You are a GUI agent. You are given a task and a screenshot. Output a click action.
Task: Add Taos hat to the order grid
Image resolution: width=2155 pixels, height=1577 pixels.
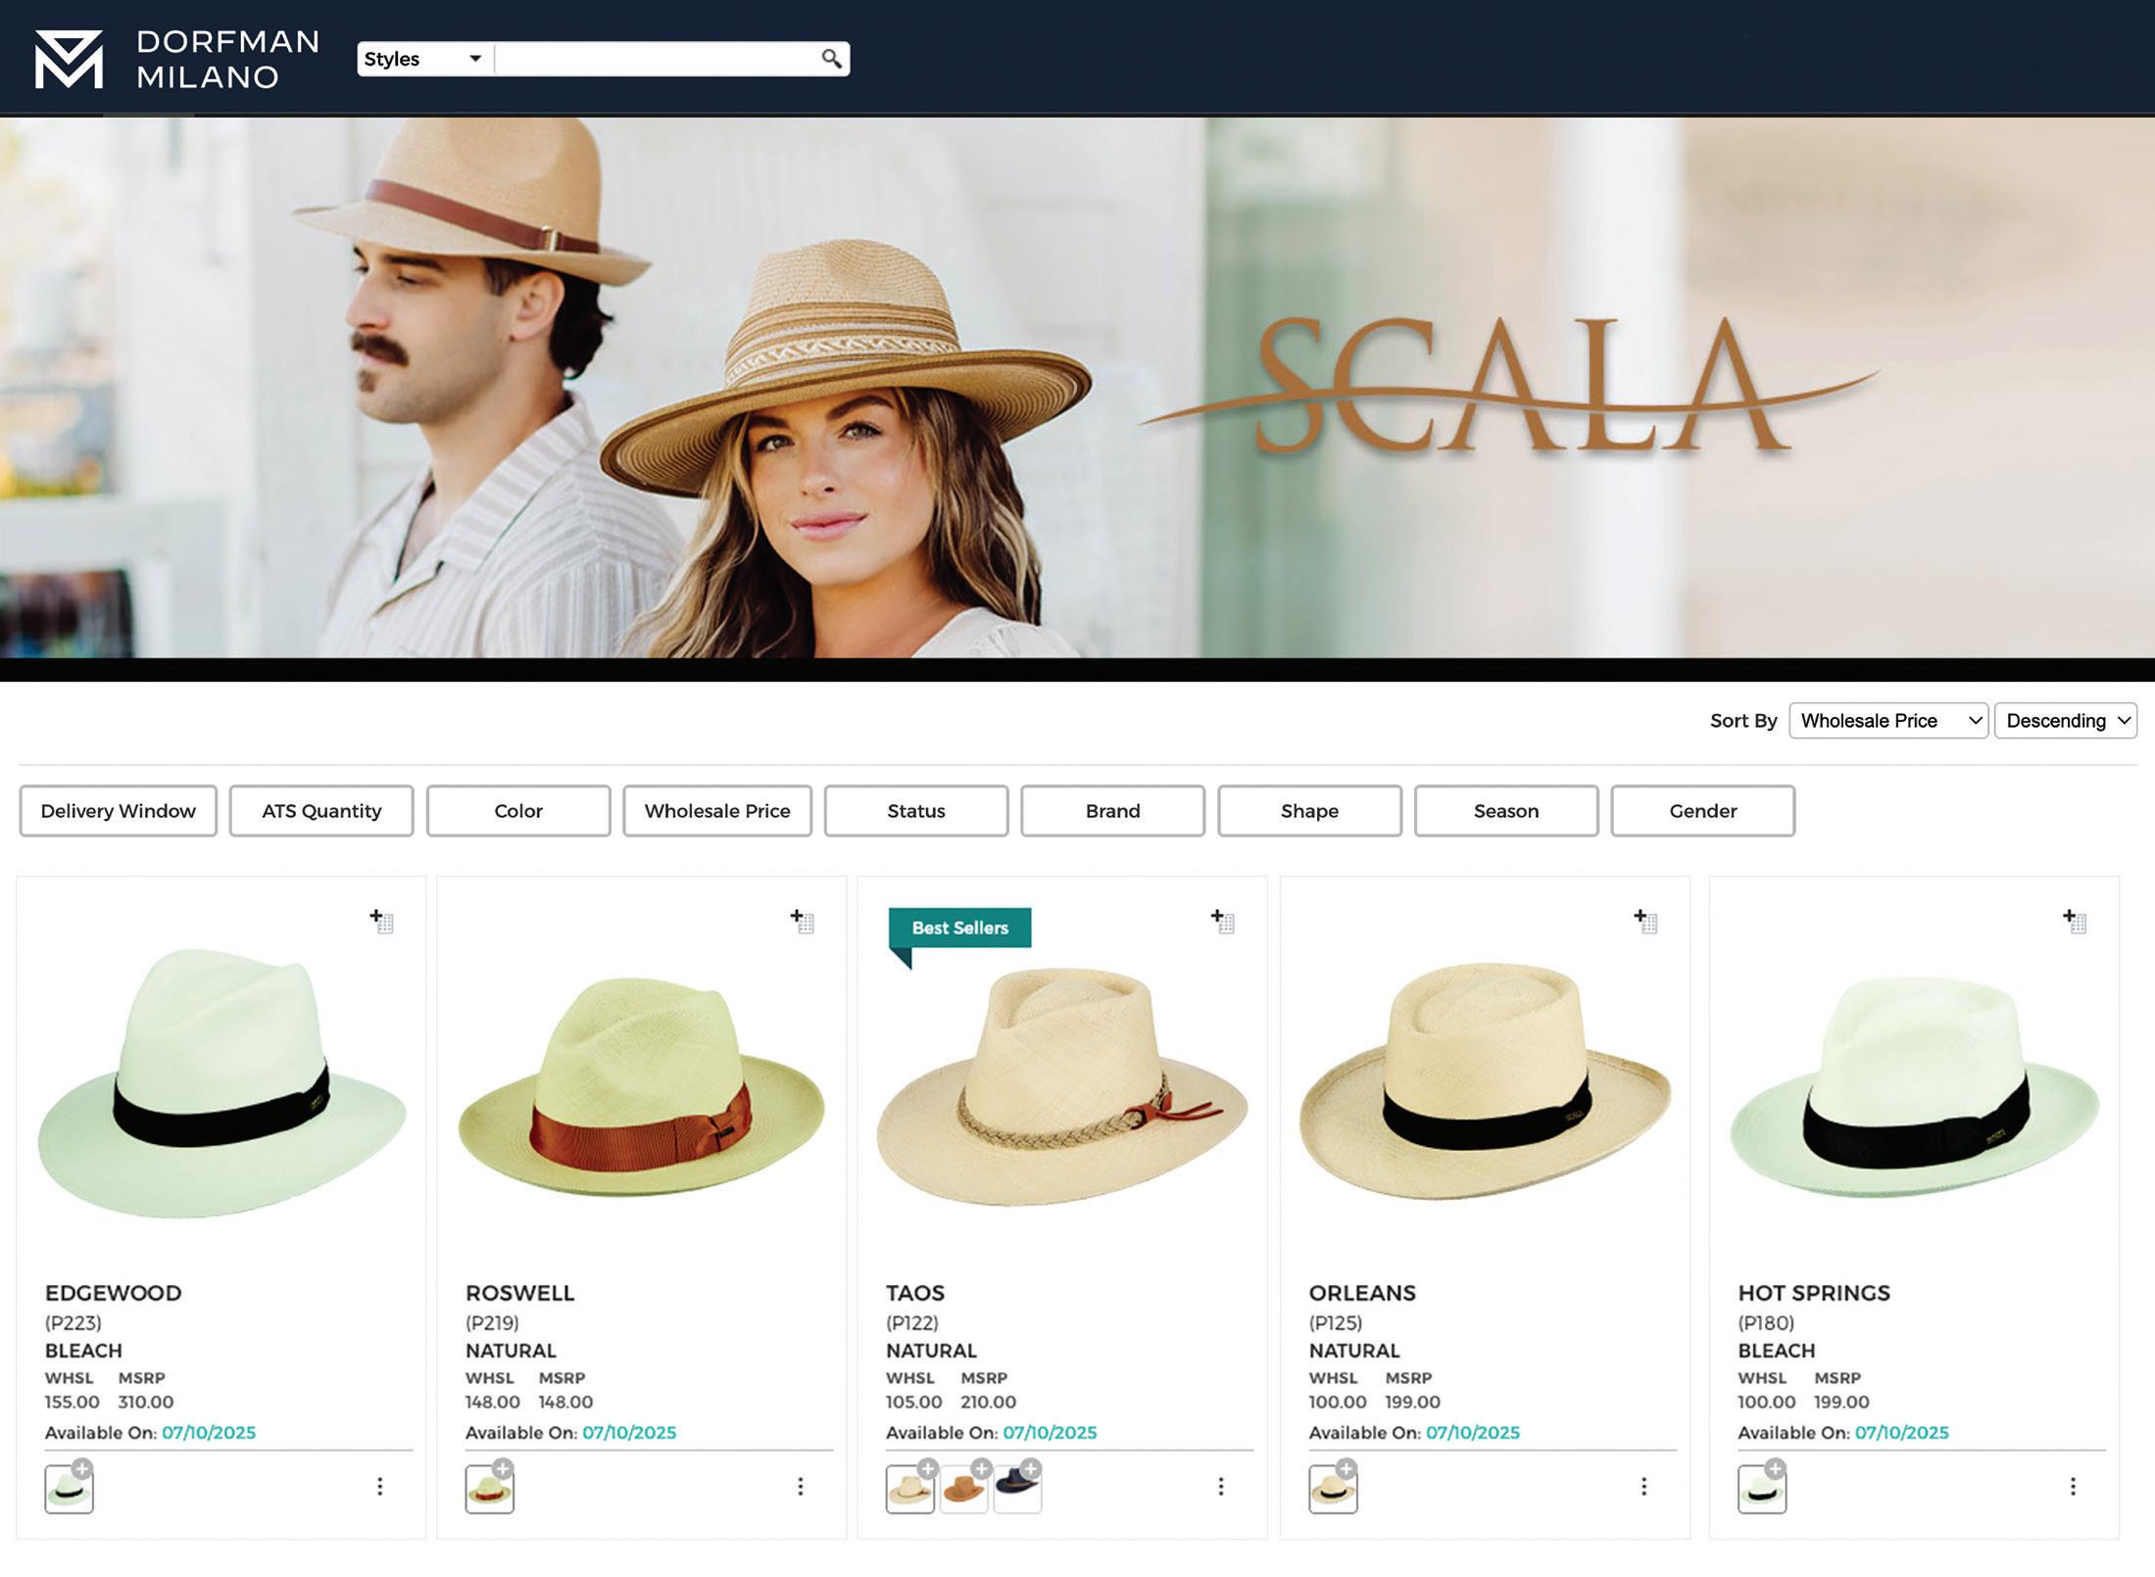pos(1222,921)
